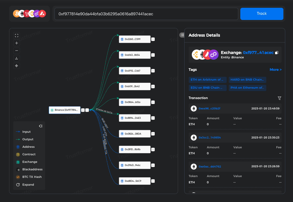The width and height of the screenshot is (293, 202).
Task: Click the Blackaddress legend icon
Action: (x=18, y=170)
